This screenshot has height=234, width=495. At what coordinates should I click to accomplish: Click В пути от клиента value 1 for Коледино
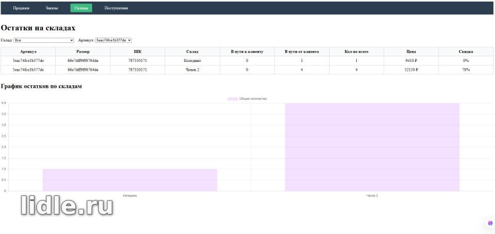[x=302, y=61]
